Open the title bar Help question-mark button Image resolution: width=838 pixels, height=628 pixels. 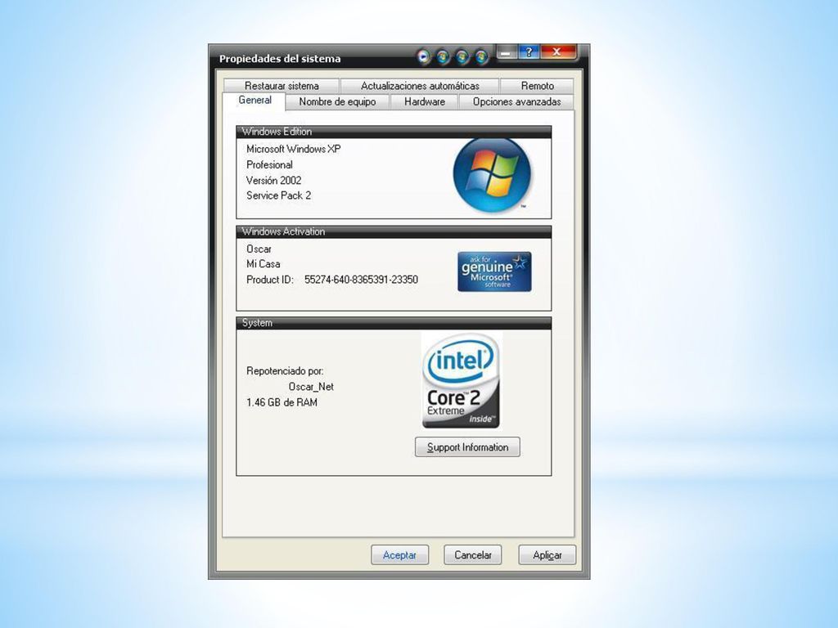(529, 52)
